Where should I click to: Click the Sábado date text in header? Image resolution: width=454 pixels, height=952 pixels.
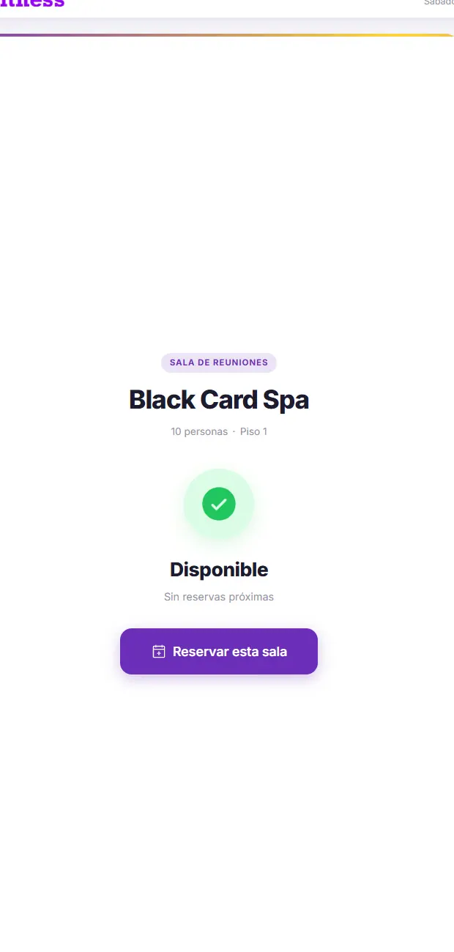(439, 3)
